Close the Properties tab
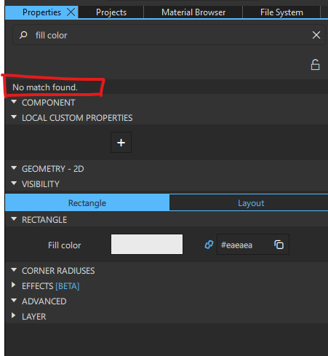 tap(71, 12)
